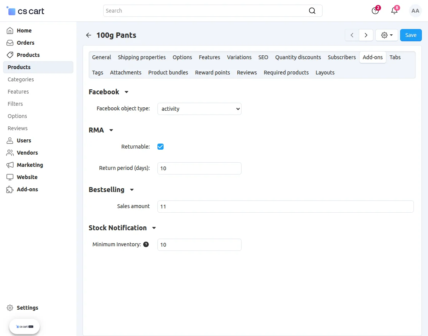Uncheck the Returnable checkbox
Image resolution: width=428 pixels, height=336 pixels.
coord(160,147)
